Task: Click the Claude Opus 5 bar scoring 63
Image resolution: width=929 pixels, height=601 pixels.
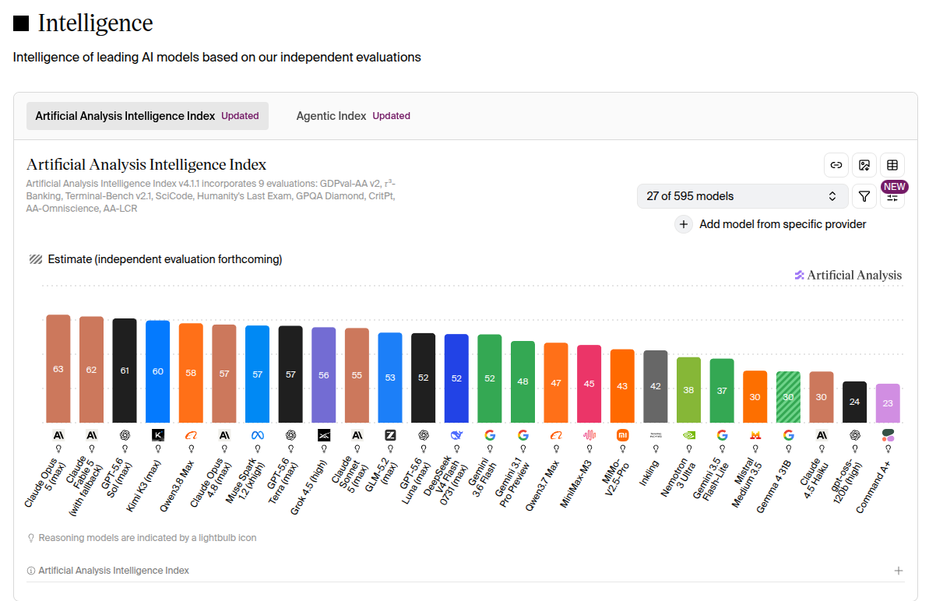Action: pyautogui.click(x=58, y=368)
